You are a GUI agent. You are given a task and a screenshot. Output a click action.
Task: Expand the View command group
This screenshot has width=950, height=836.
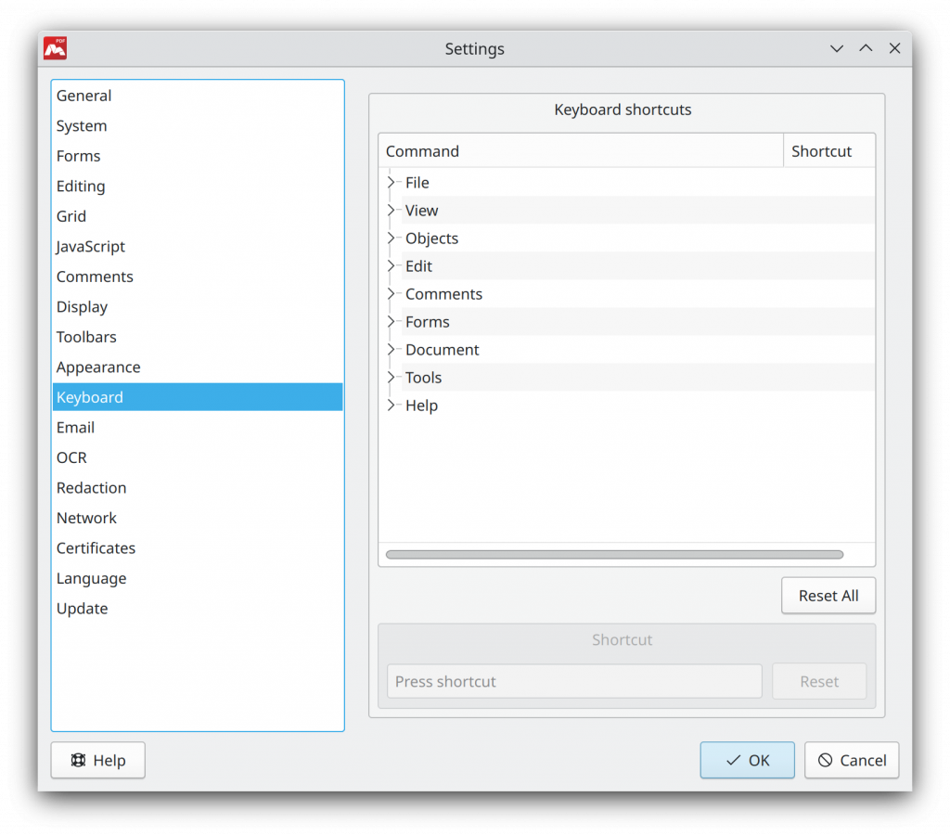click(x=392, y=210)
